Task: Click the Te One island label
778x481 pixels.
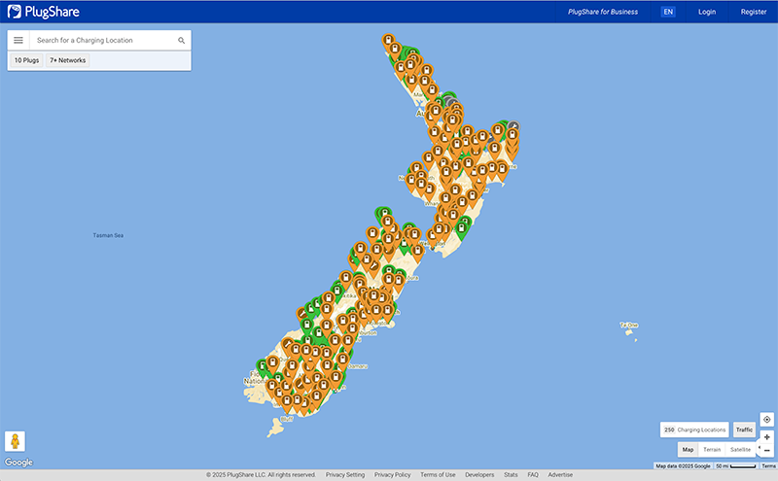Action: 628,326
